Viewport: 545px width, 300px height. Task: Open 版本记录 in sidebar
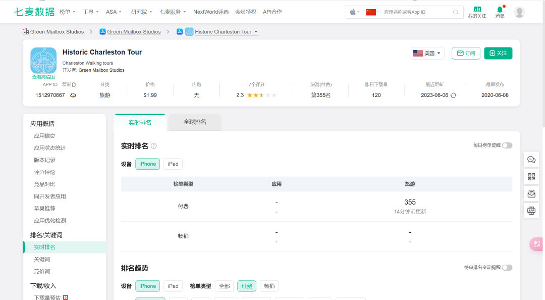tap(44, 160)
